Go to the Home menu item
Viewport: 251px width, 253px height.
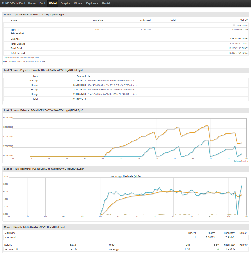32,3
